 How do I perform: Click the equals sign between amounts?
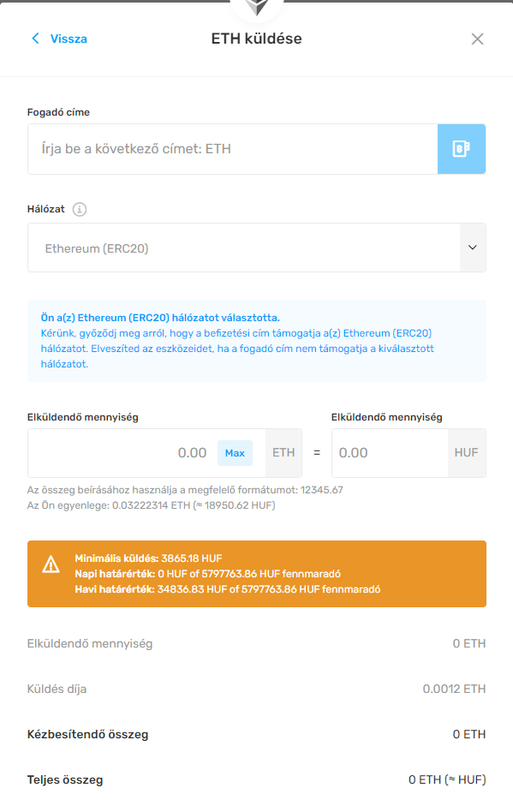pyautogui.click(x=317, y=453)
